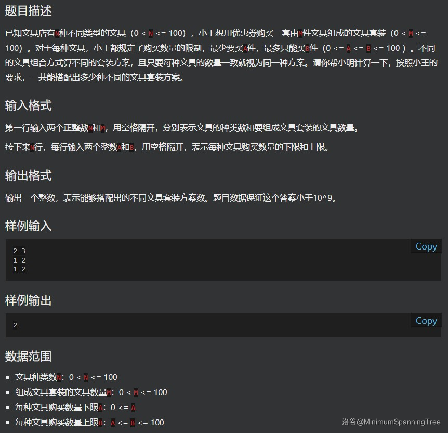
Task: Click the "2" in sample output block
Action: click(x=15, y=325)
